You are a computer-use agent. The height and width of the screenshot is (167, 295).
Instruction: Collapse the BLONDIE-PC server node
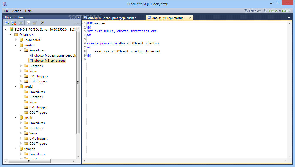coord(6,29)
